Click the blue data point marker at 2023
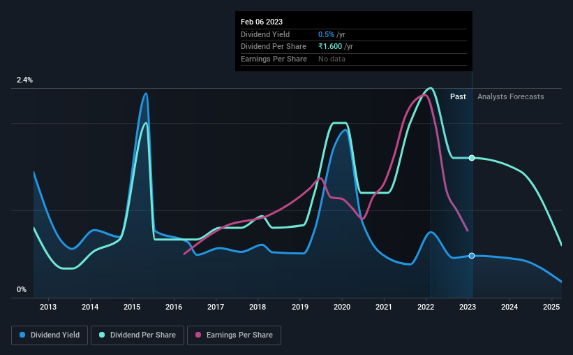Image resolution: width=573 pixels, height=355 pixels. coord(472,256)
